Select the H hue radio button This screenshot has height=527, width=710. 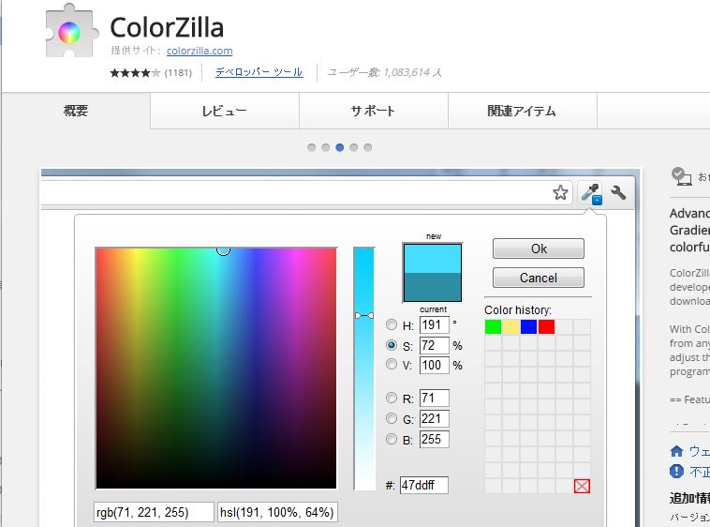coord(392,324)
